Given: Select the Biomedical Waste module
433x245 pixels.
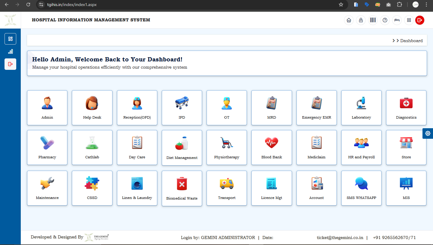Looking at the screenshot, I should point(182,188).
